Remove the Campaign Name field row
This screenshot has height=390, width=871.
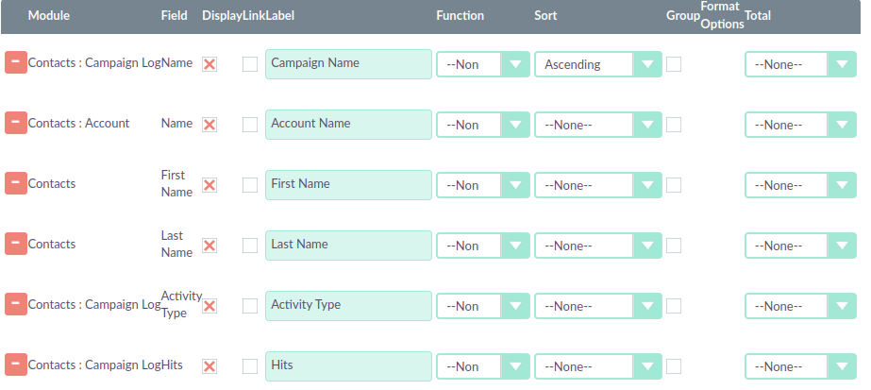pos(16,62)
